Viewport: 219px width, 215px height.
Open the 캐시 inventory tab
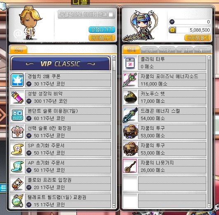pos(203,50)
